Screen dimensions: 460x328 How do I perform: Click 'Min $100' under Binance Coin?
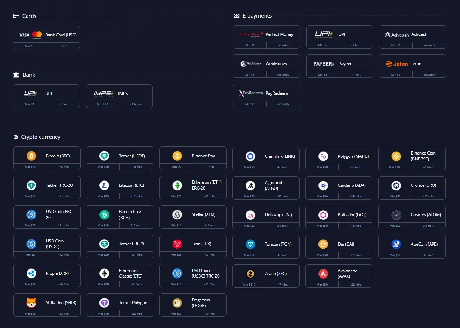[x=395, y=167]
